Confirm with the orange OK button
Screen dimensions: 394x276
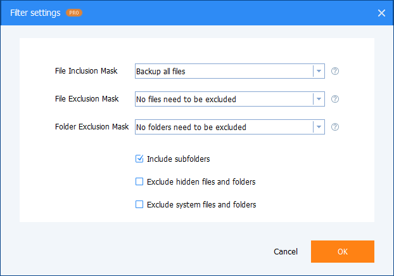(x=342, y=251)
